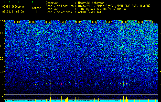Click the 'Receiving Location' label
161x102 pixels.
pos(60,6)
